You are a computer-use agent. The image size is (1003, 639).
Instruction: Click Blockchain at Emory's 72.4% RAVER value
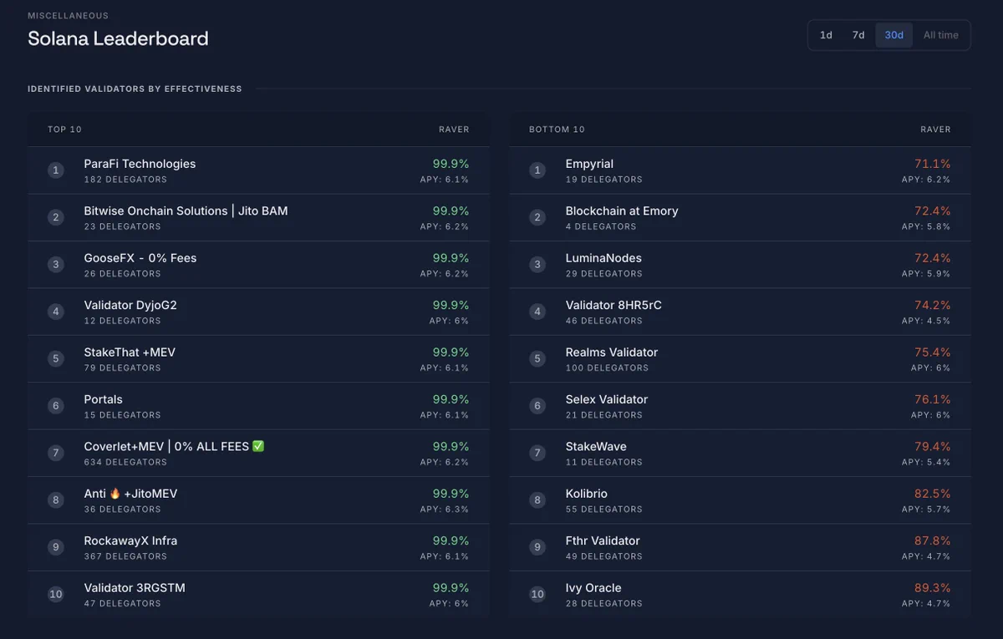[933, 210]
